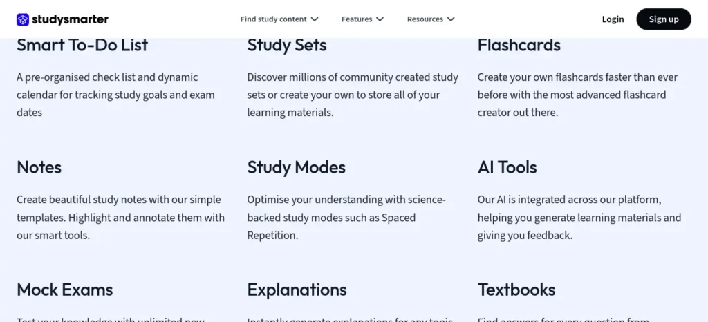Open the Resources menu item
Image resolution: width=708 pixels, height=322 pixels.
click(425, 19)
